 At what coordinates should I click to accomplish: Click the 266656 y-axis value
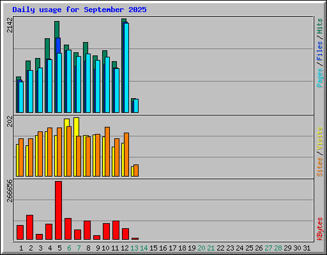click(x=10, y=191)
